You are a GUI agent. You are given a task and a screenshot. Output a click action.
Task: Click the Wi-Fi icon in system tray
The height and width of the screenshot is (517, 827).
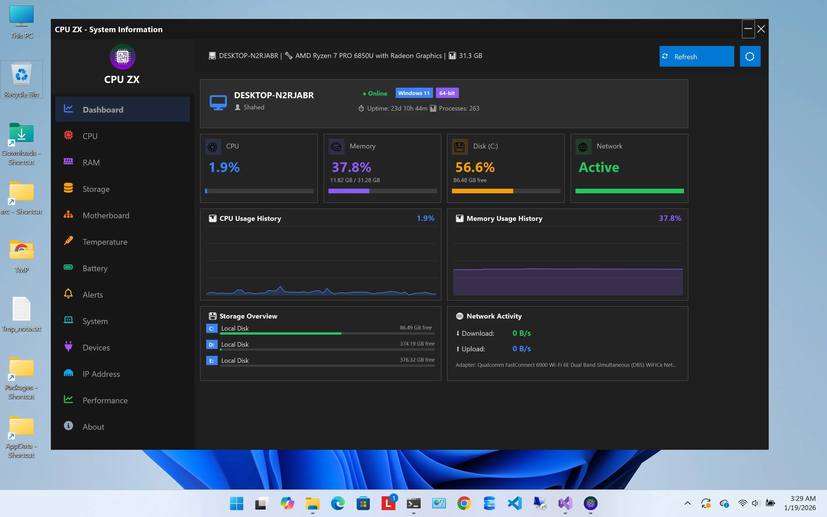742,503
